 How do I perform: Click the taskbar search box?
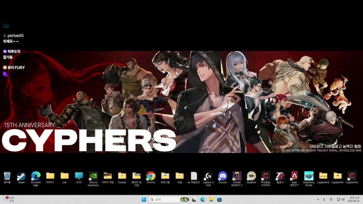coord(169,199)
